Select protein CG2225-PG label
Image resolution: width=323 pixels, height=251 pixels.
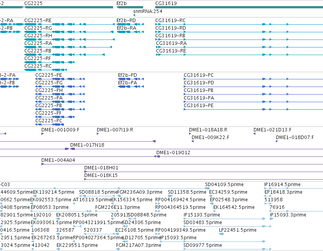coord(49,83)
